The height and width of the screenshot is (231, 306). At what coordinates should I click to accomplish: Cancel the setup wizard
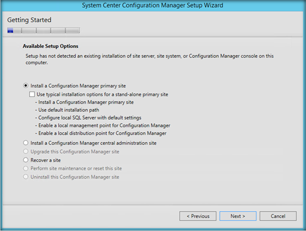278,216
